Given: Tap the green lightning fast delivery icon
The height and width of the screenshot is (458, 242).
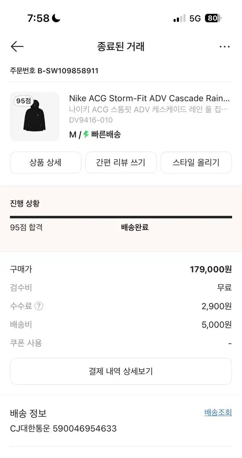Looking at the screenshot, I should [86, 134].
